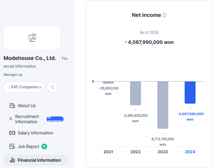213x168 pixels.
Task: Select the Financial information menu item
Action: 36,160
